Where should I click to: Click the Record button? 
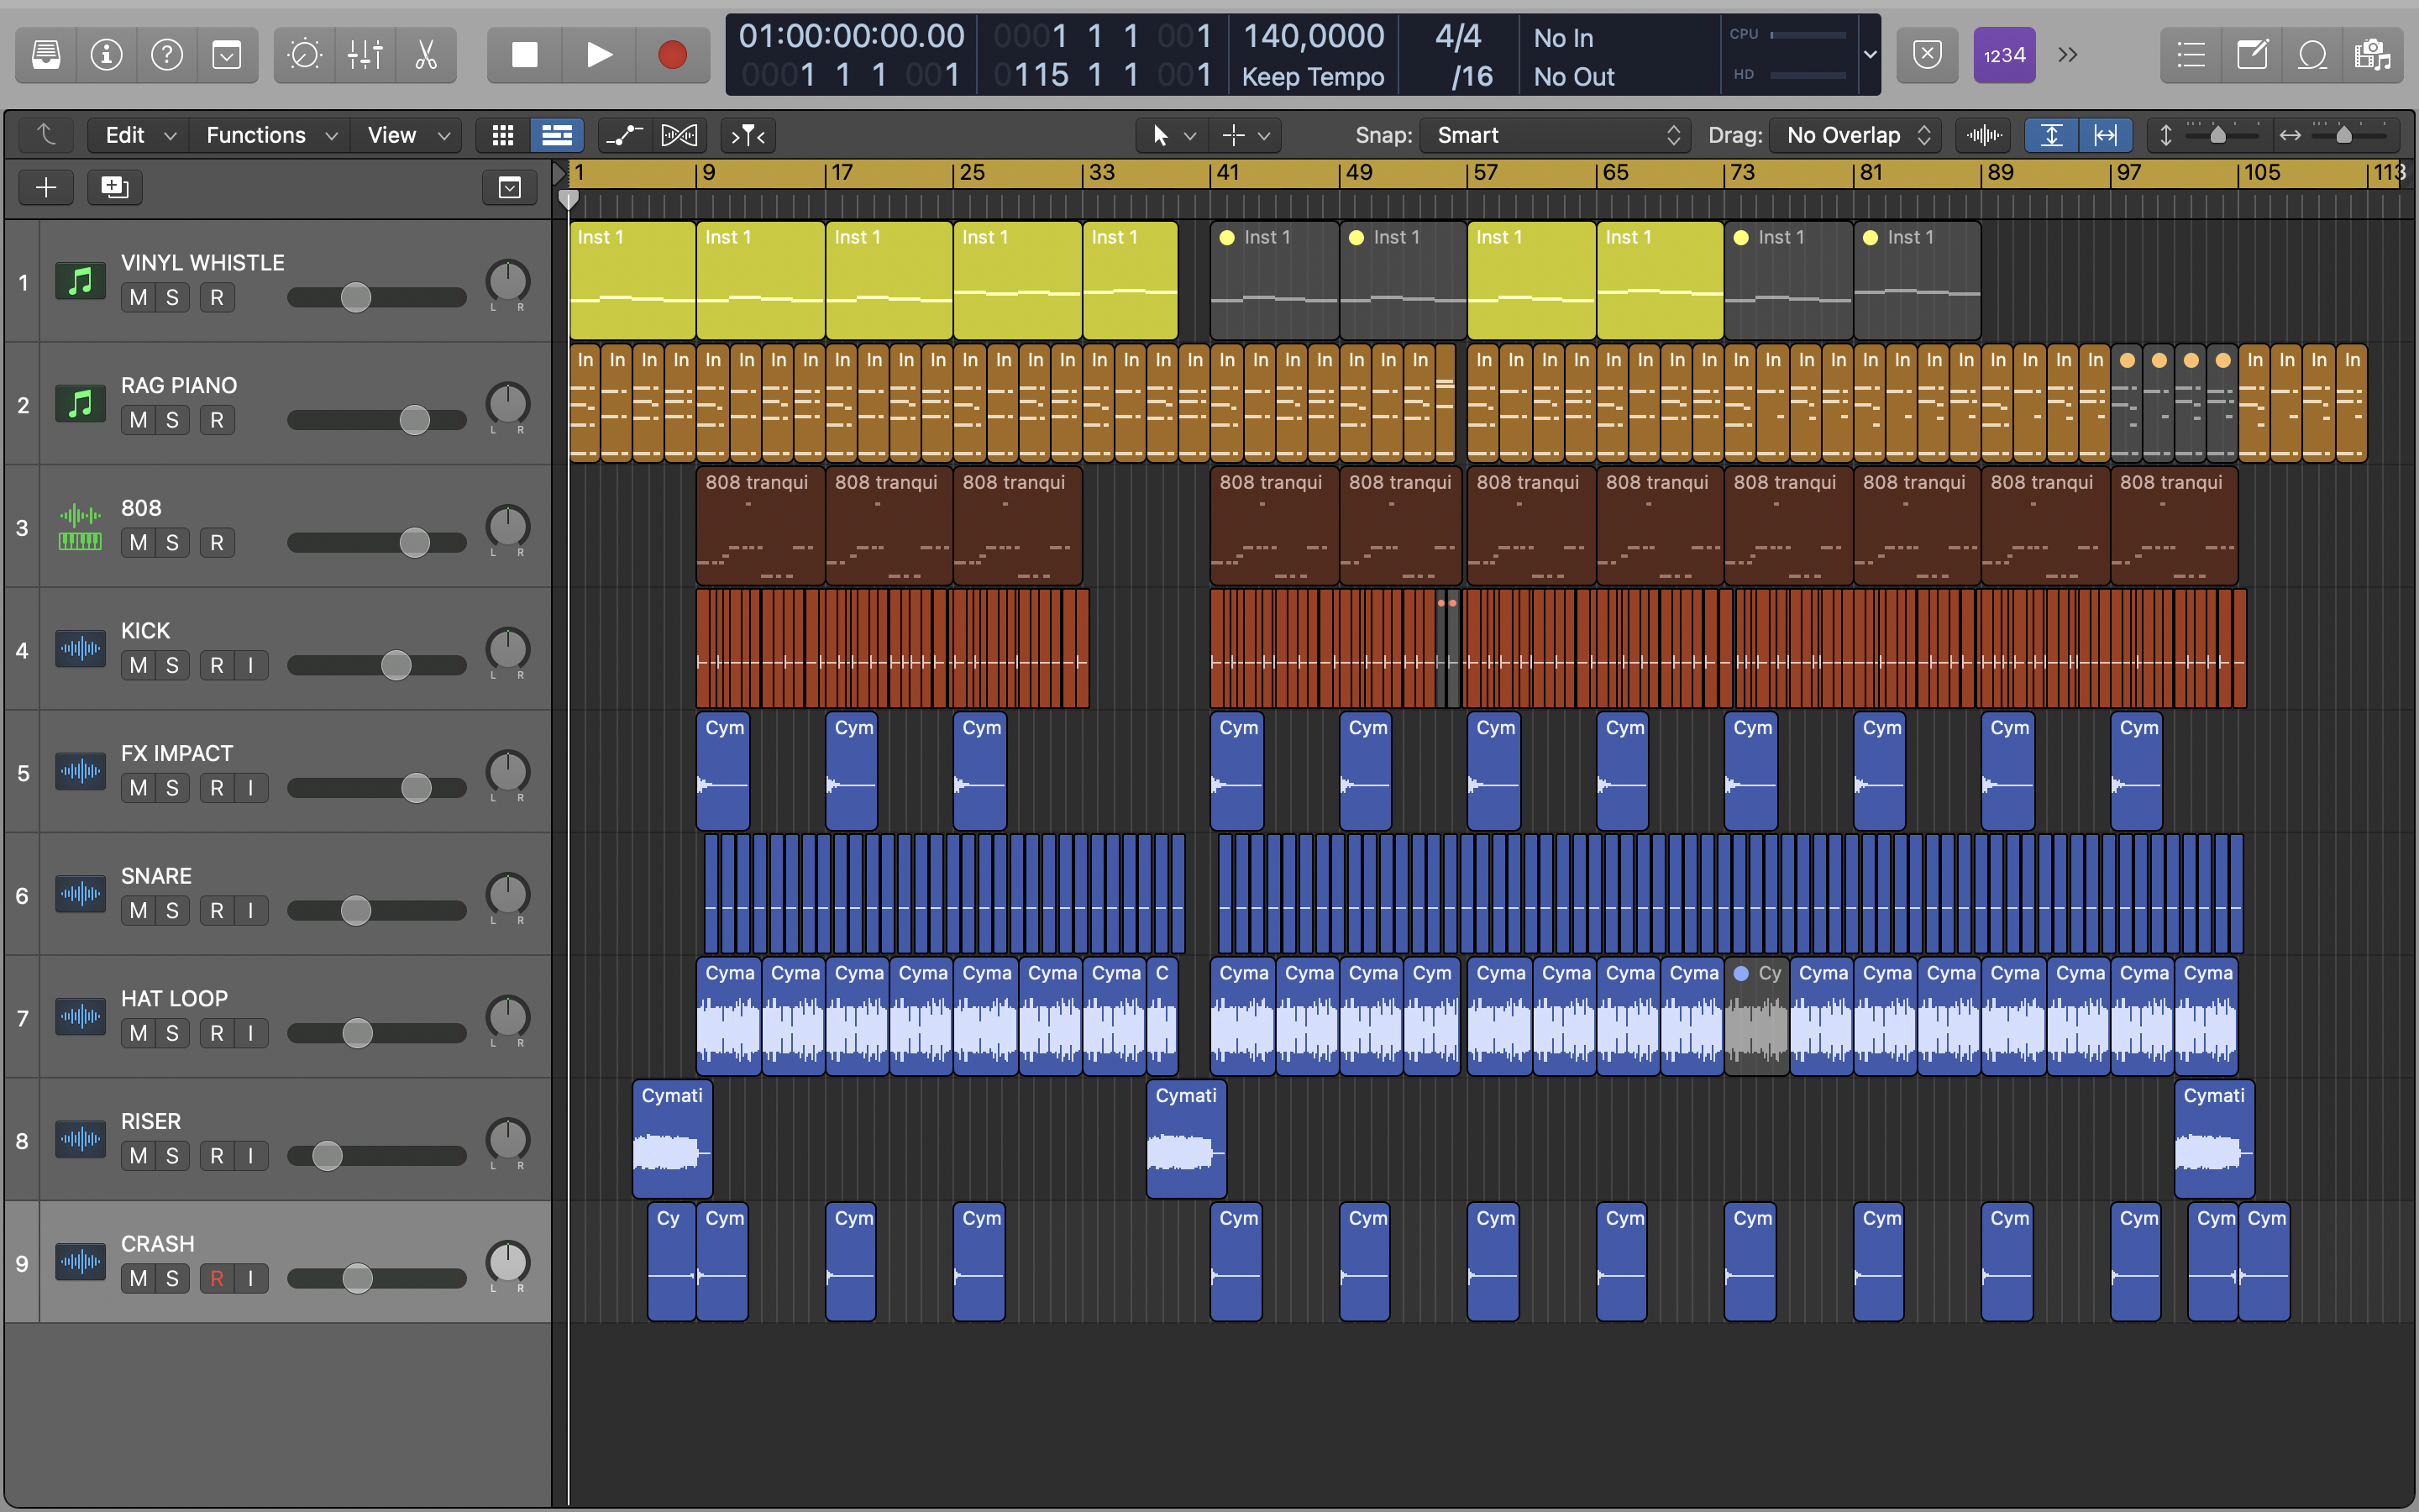click(673, 55)
